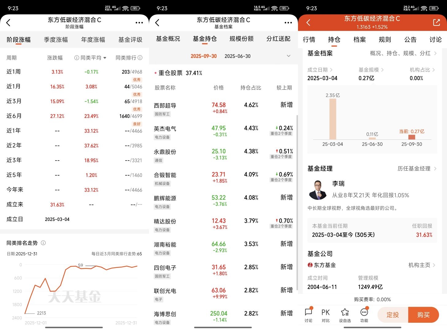The width and height of the screenshot is (447, 331).
Task: Expand report date dropdown chevron
Action: (288, 56)
